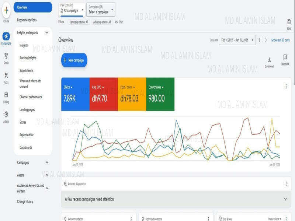Open the Cost / conv metric dropdown
The image size is (295, 221).
128,87
